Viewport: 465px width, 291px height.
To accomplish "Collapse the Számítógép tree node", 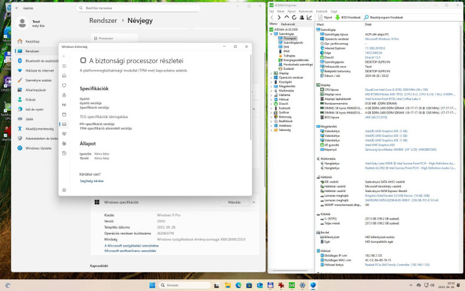I will coord(271,34).
